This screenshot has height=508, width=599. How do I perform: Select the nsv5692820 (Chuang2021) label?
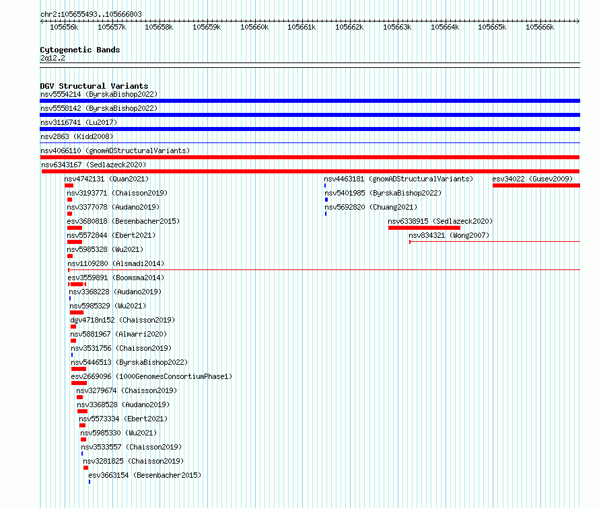click(x=371, y=207)
